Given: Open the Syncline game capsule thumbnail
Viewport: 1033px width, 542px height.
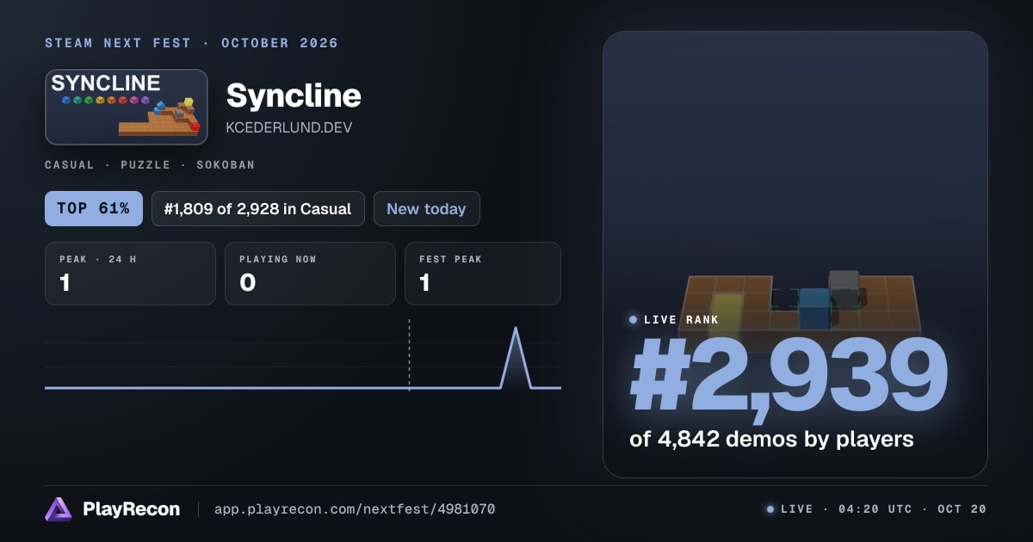Looking at the screenshot, I should coord(127,107).
